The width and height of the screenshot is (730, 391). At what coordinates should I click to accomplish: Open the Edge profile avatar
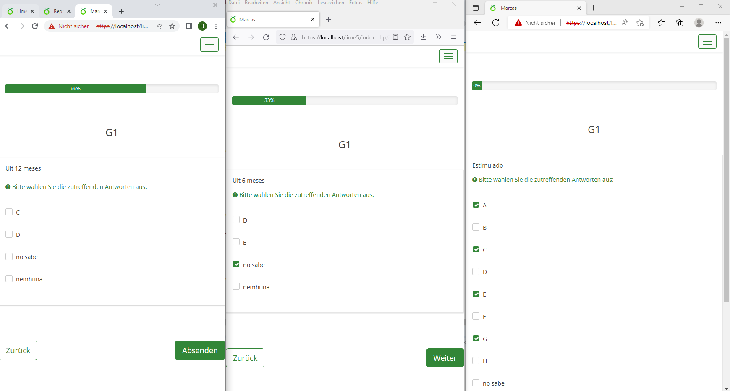tap(699, 23)
